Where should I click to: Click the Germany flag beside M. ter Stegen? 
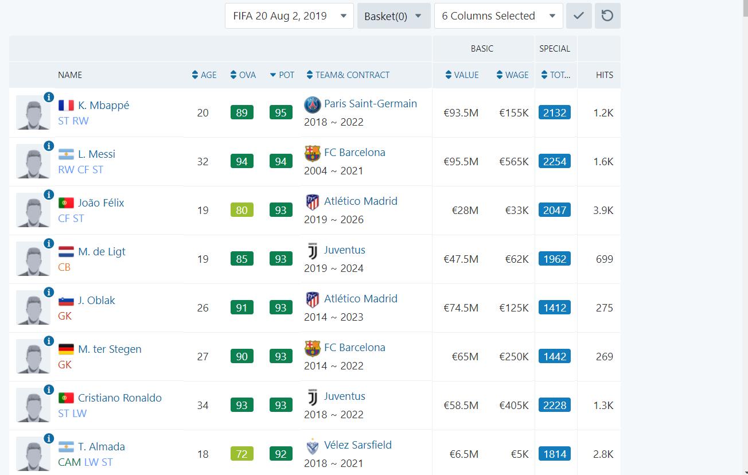pyautogui.click(x=66, y=349)
